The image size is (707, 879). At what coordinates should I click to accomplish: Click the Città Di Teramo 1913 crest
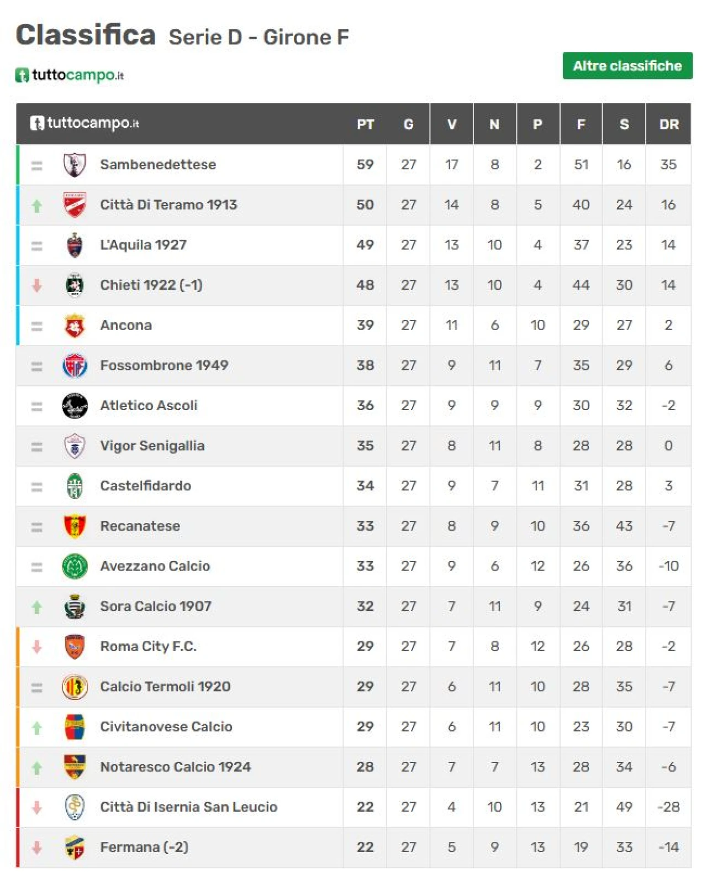[x=75, y=205]
